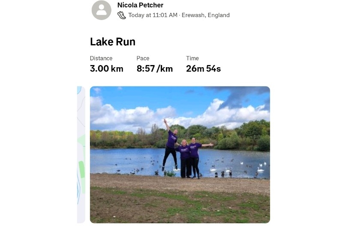This screenshot has height=231, width=360.
Task: Click the running shoe activity icon
Action: pos(122,15)
